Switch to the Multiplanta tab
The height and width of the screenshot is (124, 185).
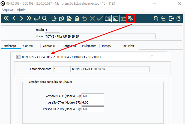click(89, 46)
